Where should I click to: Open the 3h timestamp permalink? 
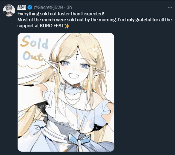pyautogui.click(x=69, y=7)
